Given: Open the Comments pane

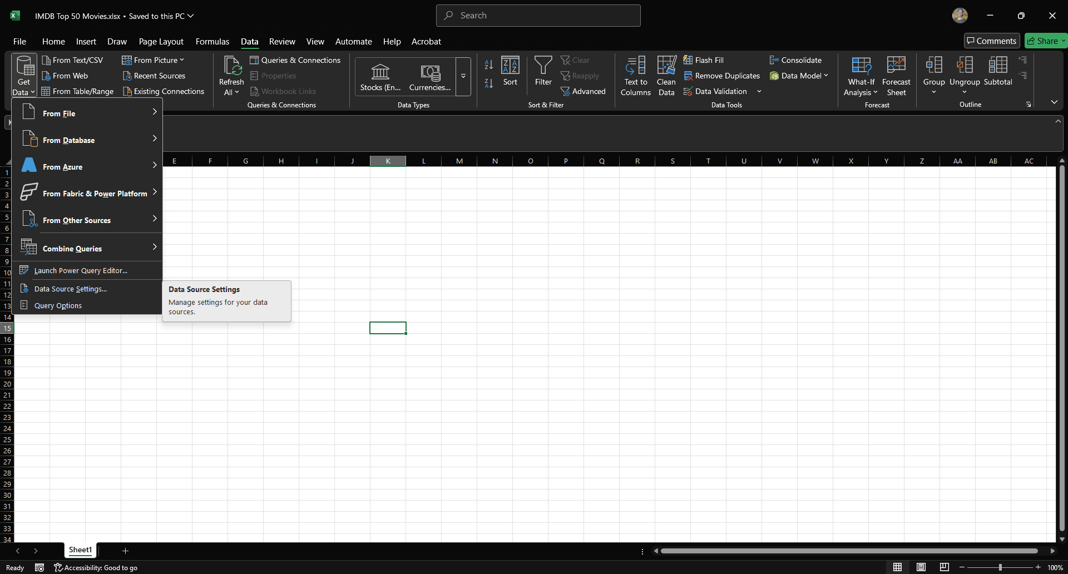Looking at the screenshot, I should [992, 41].
